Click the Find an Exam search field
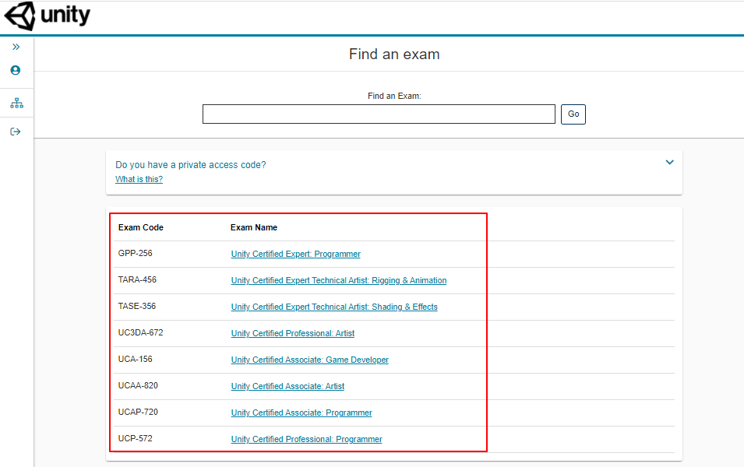The width and height of the screenshot is (744, 467). 379,114
